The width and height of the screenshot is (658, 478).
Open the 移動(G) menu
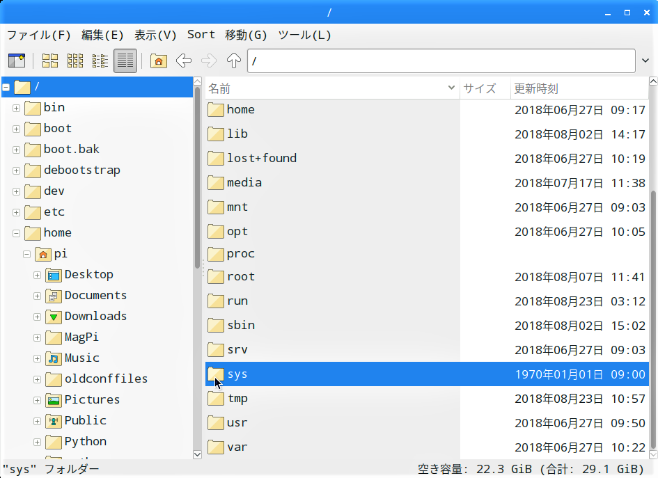pyautogui.click(x=246, y=35)
